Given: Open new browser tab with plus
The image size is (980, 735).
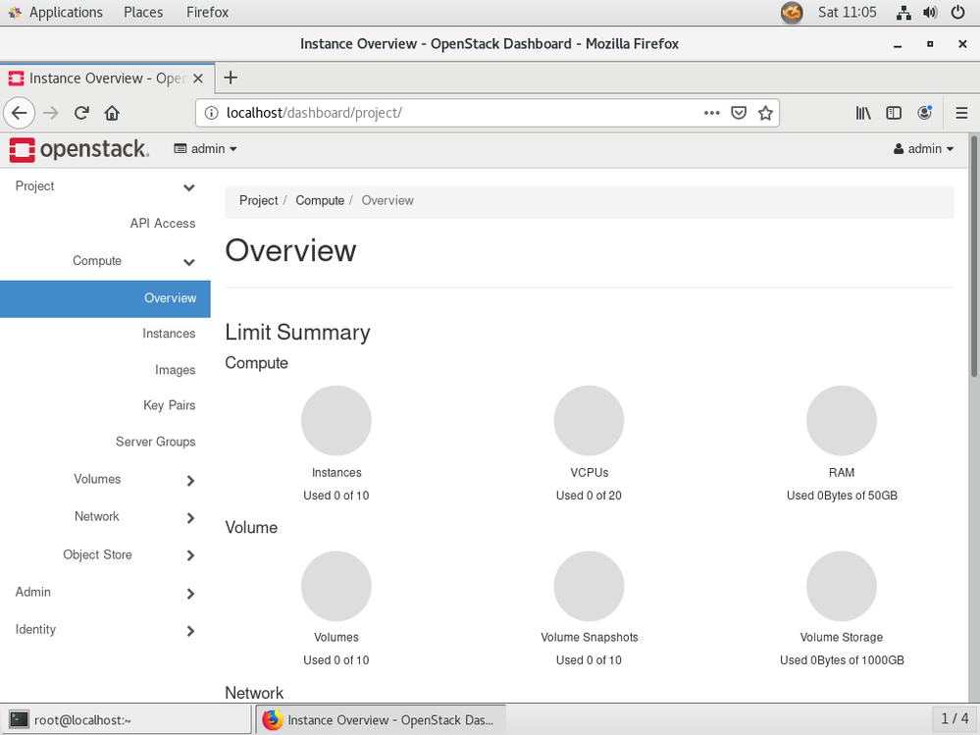Looking at the screenshot, I should tap(231, 78).
